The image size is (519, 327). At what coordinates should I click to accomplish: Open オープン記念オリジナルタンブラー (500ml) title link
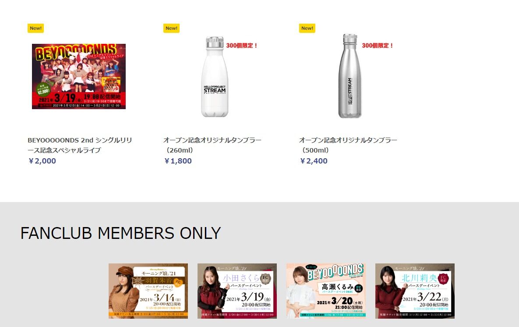(348, 145)
